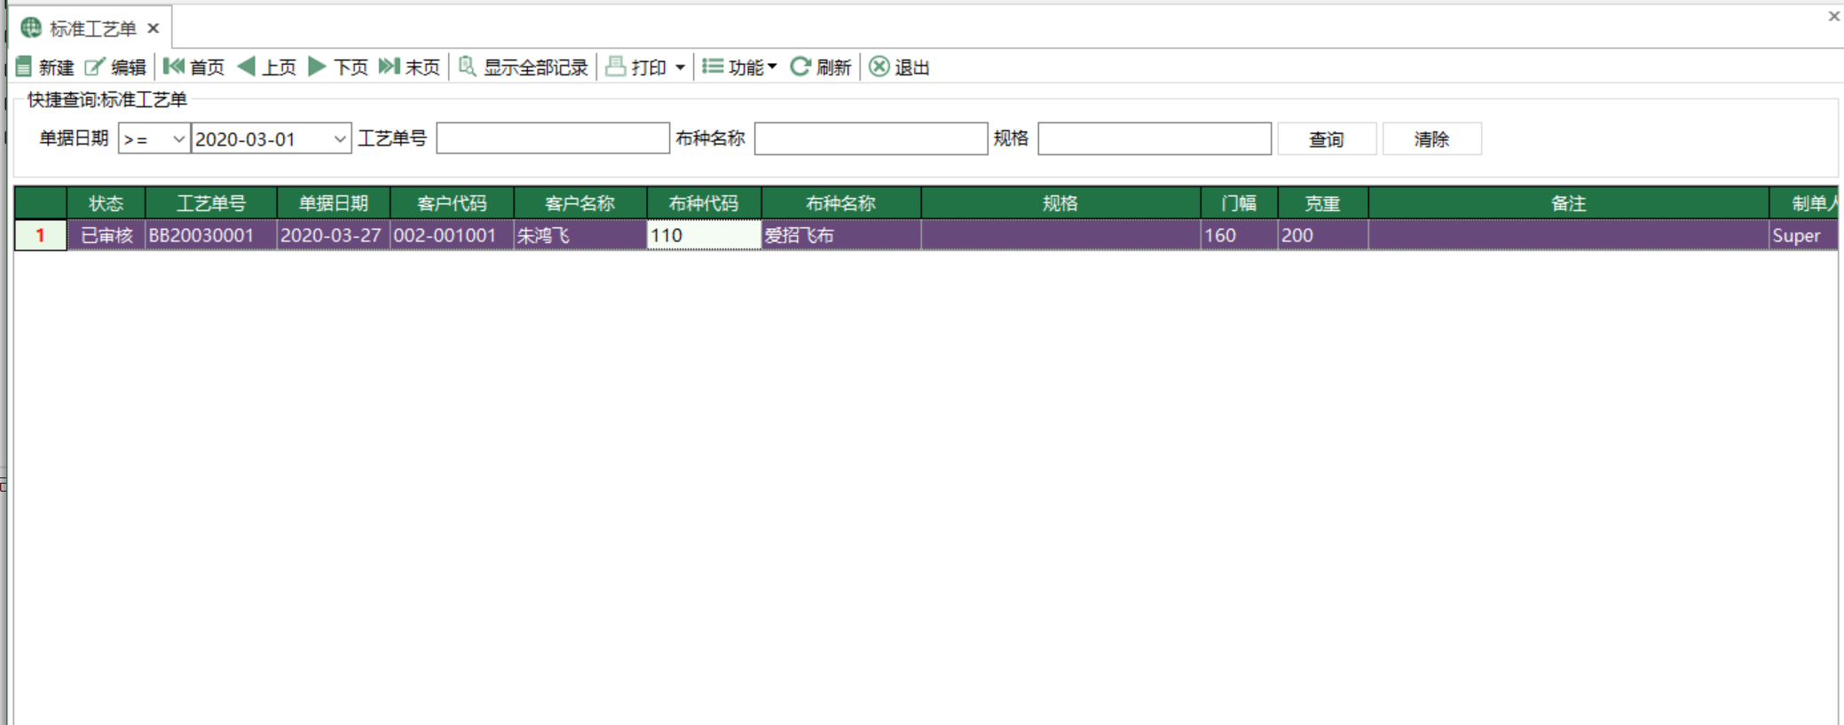This screenshot has width=1844, height=725.
Task: Click the Super creator cell
Action: 1803,235
